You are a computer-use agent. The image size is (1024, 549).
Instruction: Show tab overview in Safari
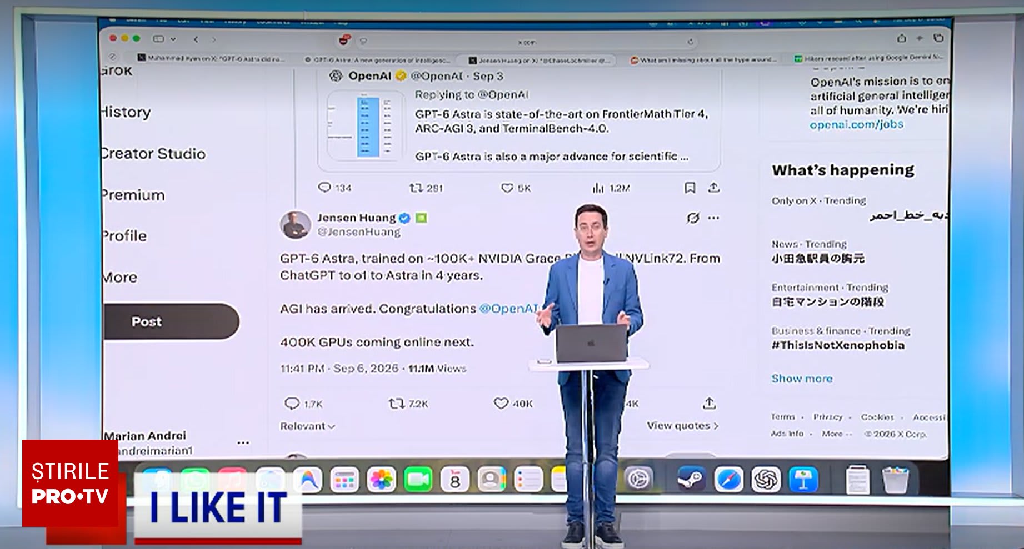coord(939,38)
